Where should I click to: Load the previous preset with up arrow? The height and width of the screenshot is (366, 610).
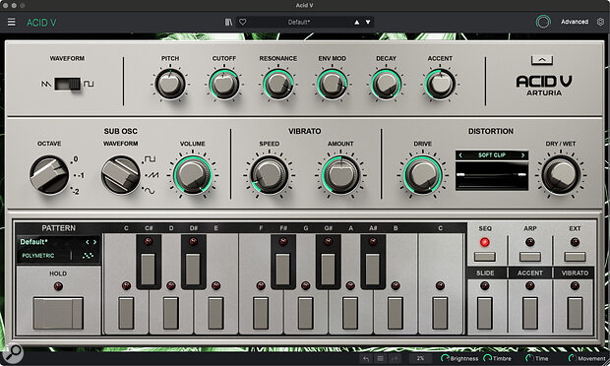point(357,23)
